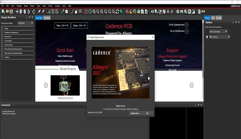Click the Open folder toolbar icon
This screenshot has width=241, height=139.
tap(7, 11)
